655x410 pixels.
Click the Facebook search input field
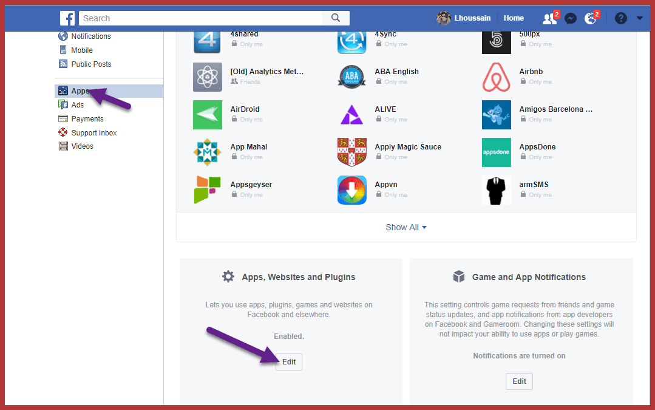[x=200, y=18]
